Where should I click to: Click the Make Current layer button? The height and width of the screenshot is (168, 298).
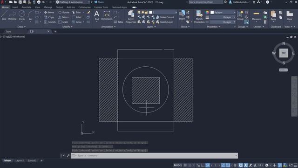pyautogui.click(x=165, y=17)
